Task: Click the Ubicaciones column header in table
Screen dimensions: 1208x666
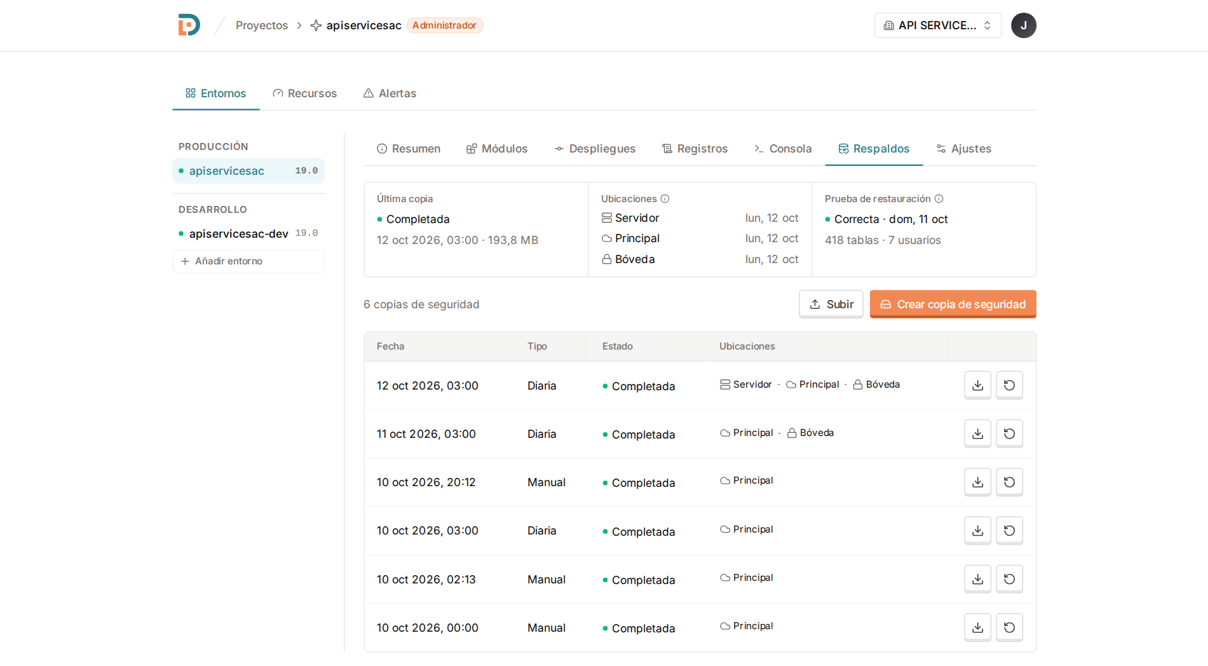Action: click(747, 346)
